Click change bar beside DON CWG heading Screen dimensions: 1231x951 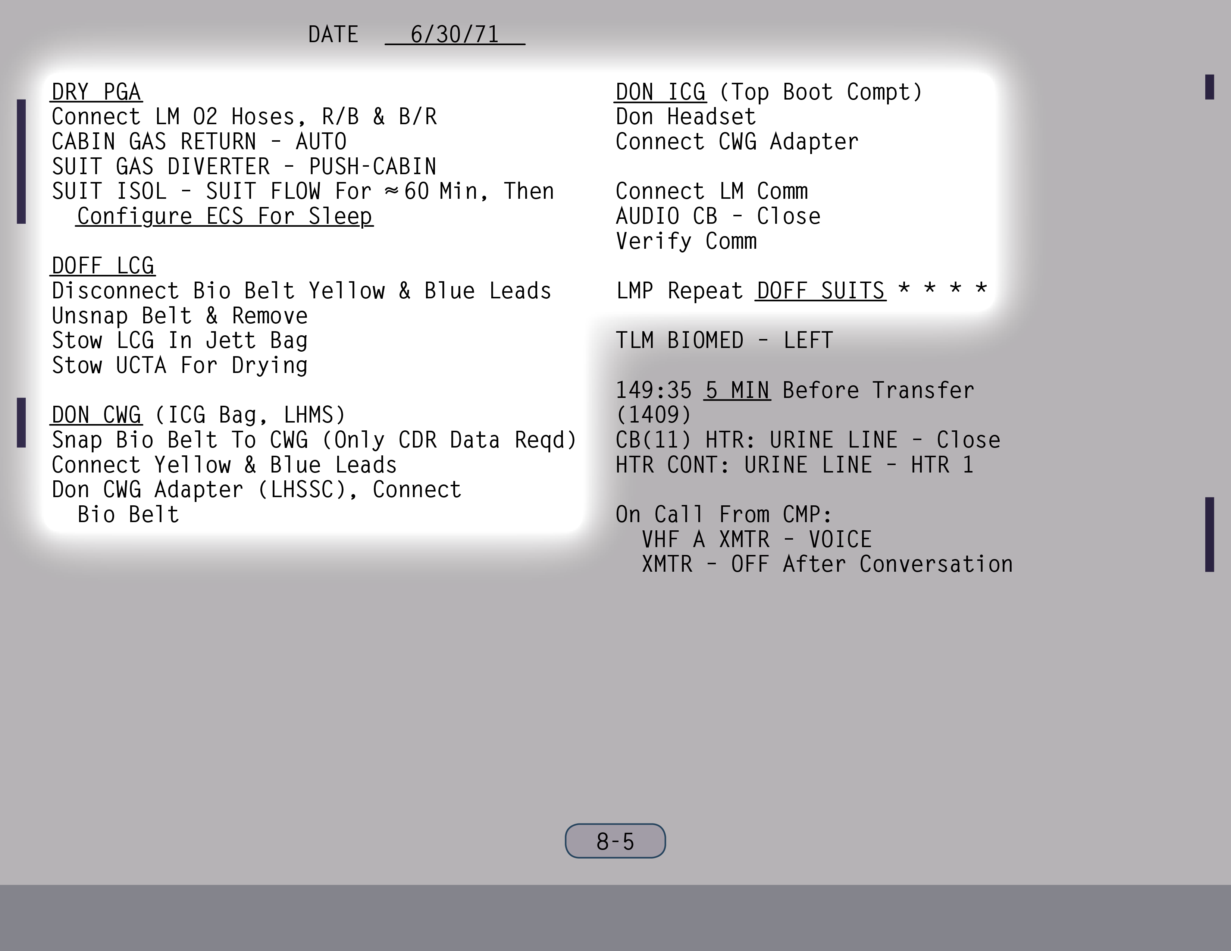21,423
